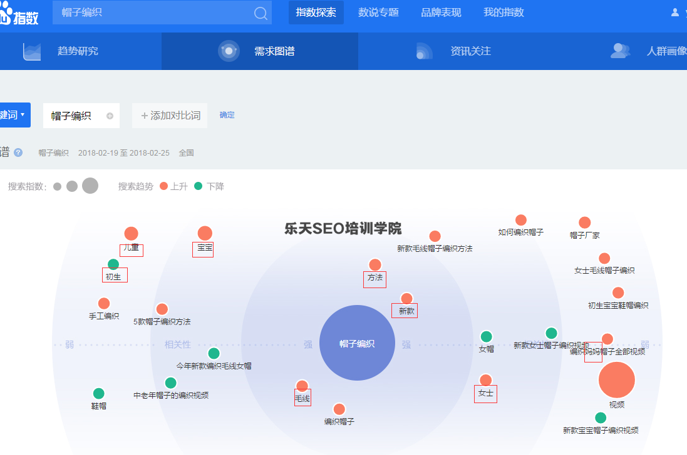Click the orange circle on the 毛线 node
This screenshot has width=687, height=455.
point(302,385)
